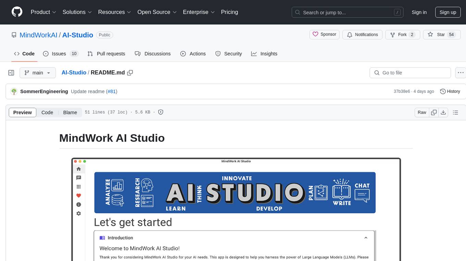This screenshot has width=466, height=261.
Task: Switch to the Pull requests tab
Action: [106, 54]
